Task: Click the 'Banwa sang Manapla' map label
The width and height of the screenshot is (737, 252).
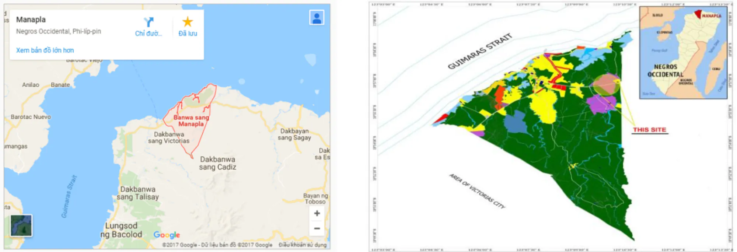Action: tap(191, 120)
